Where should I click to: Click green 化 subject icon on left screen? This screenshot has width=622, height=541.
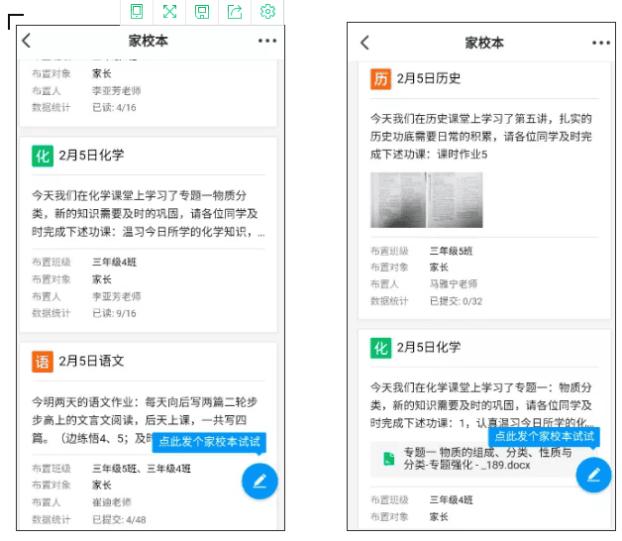[43, 156]
